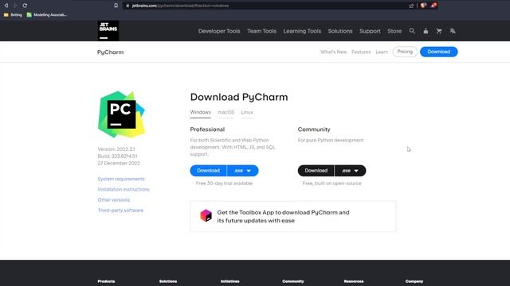This screenshot has height=286, width=510.
Task: Click the Professional heading
Action: point(207,129)
